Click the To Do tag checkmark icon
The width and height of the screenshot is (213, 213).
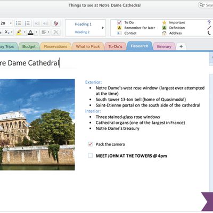click(119, 22)
